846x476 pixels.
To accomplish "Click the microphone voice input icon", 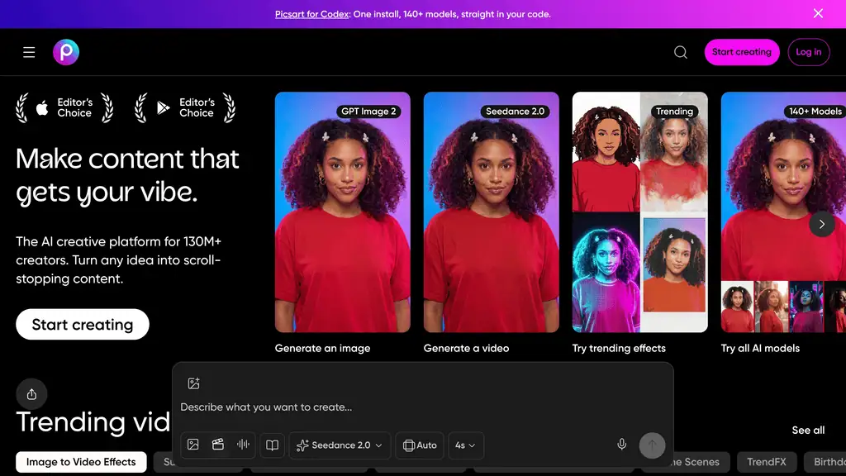I will (621, 444).
